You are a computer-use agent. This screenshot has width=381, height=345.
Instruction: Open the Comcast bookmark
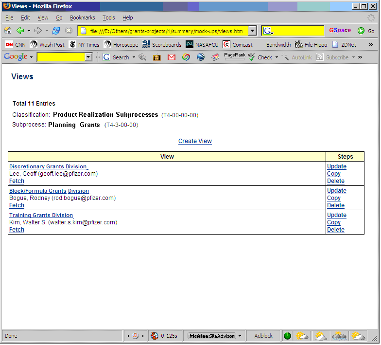click(238, 45)
